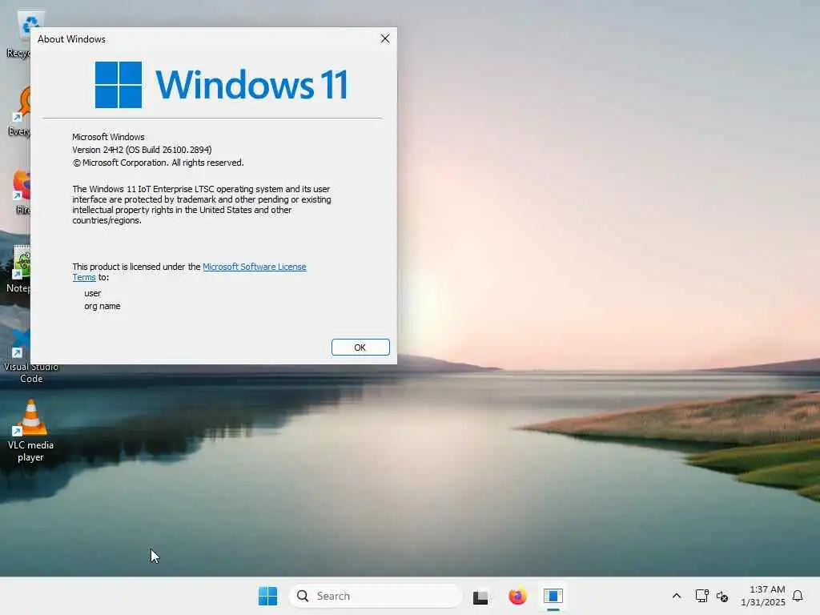Open the notifications bell icon
Image resolution: width=820 pixels, height=615 pixels.
[x=798, y=596]
